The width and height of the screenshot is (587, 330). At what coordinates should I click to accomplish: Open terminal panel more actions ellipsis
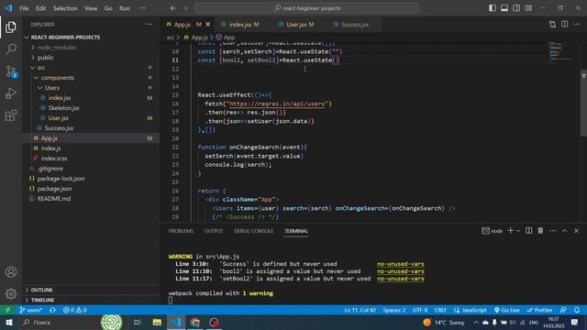552,231
